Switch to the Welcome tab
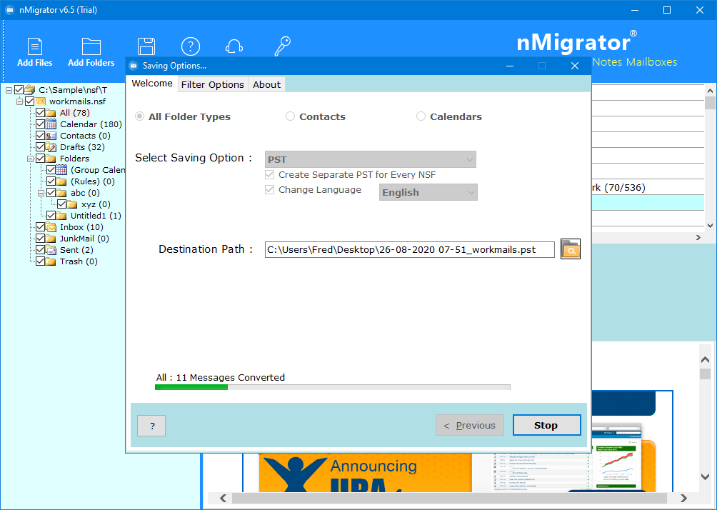Image resolution: width=717 pixels, height=510 pixels. pos(152,84)
